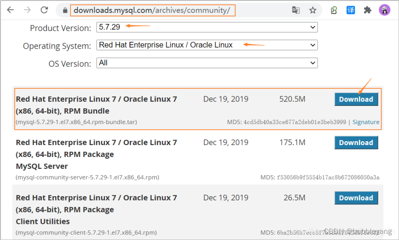
Task: Select the MySQL Server date Dec 19, 2019
Action: [226, 143]
